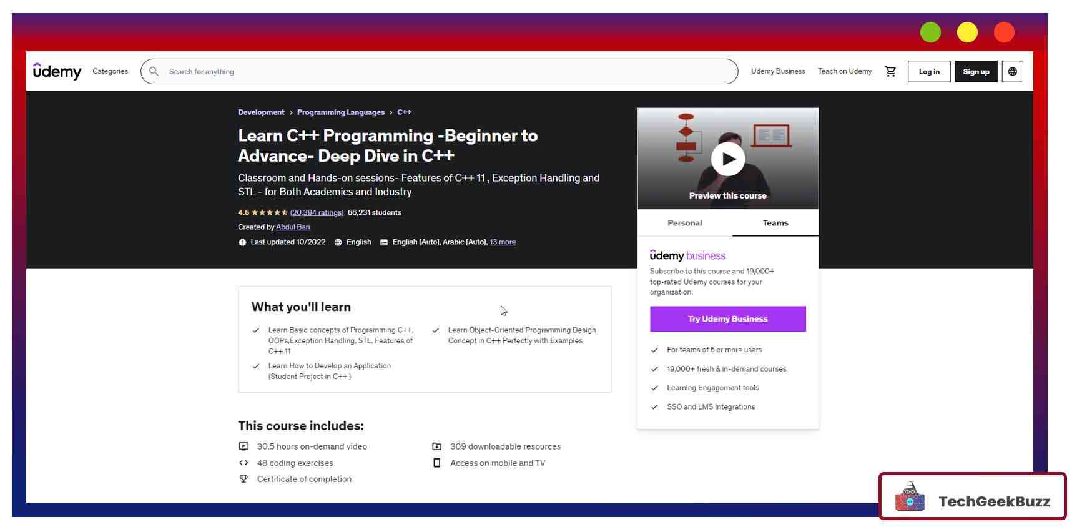1077x527 pixels.
Task: Expand the 13 more subtitles link
Action: (503, 242)
